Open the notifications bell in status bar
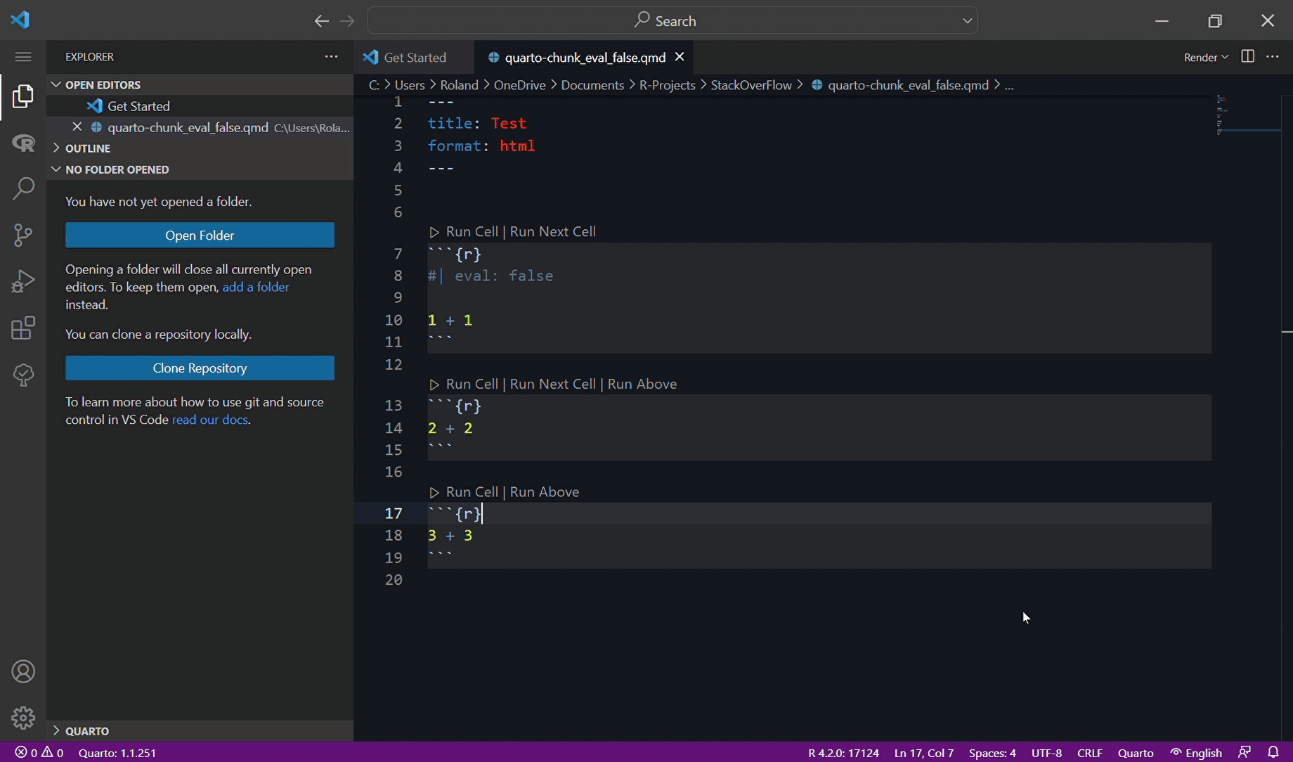The image size is (1293, 762). [1273, 752]
